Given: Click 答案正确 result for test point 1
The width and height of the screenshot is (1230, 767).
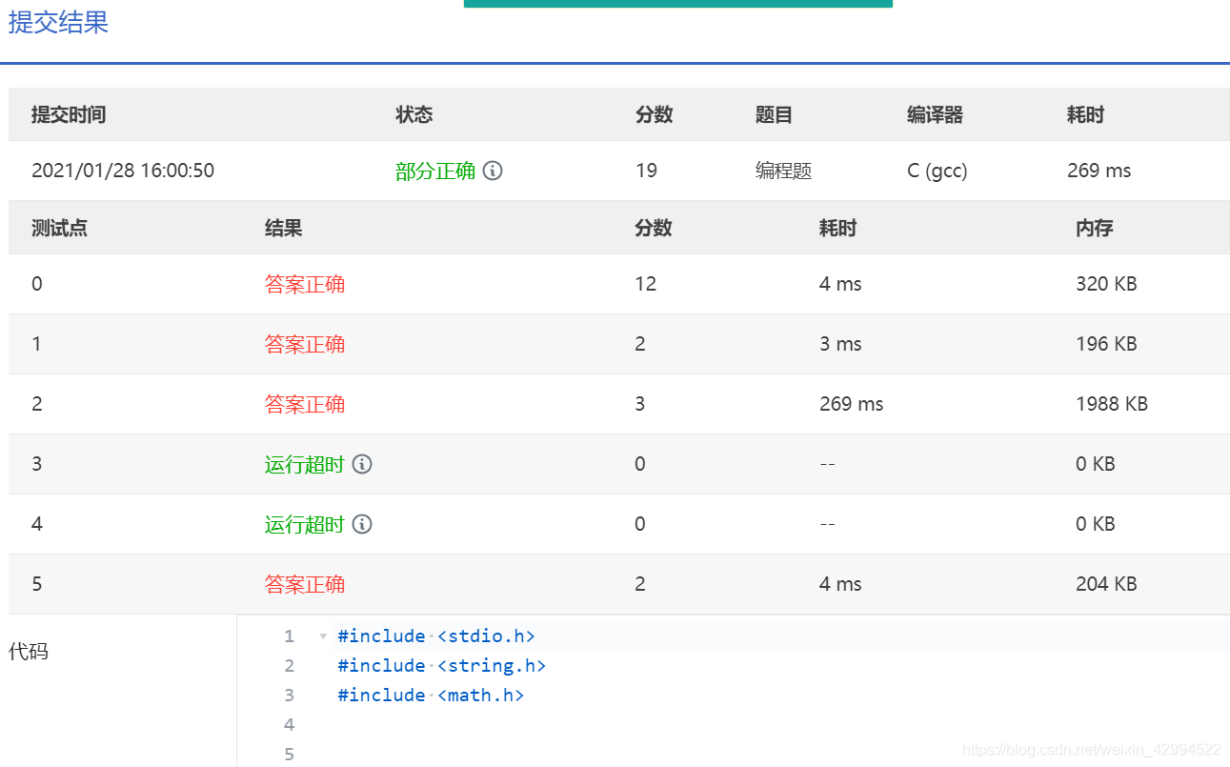Looking at the screenshot, I should [x=305, y=344].
